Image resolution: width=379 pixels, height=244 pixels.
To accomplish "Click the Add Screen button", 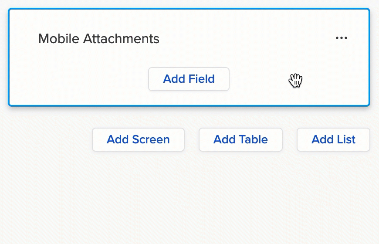I will pos(138,139).
